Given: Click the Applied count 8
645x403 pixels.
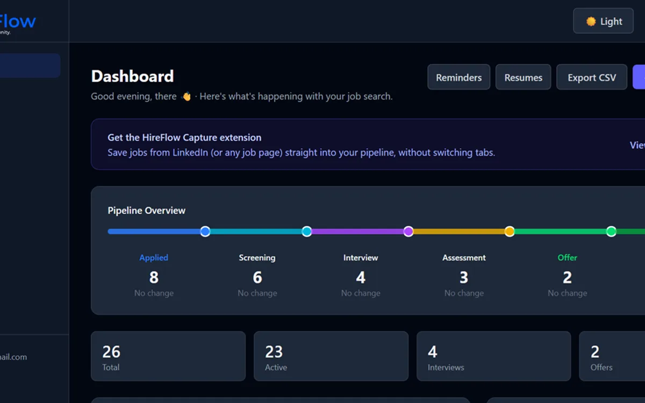Looking at the screenshot, I should (x=154, y=277).
